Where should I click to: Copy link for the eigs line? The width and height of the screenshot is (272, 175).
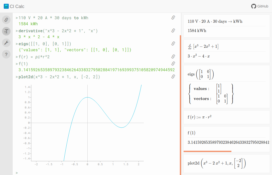coord(173,43)
